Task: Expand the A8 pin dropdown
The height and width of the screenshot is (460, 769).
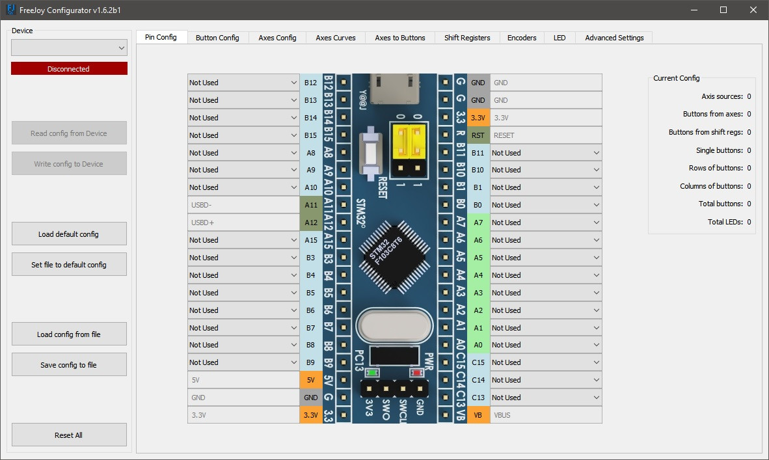Action: pyautogui.click(x=243, y=152)
